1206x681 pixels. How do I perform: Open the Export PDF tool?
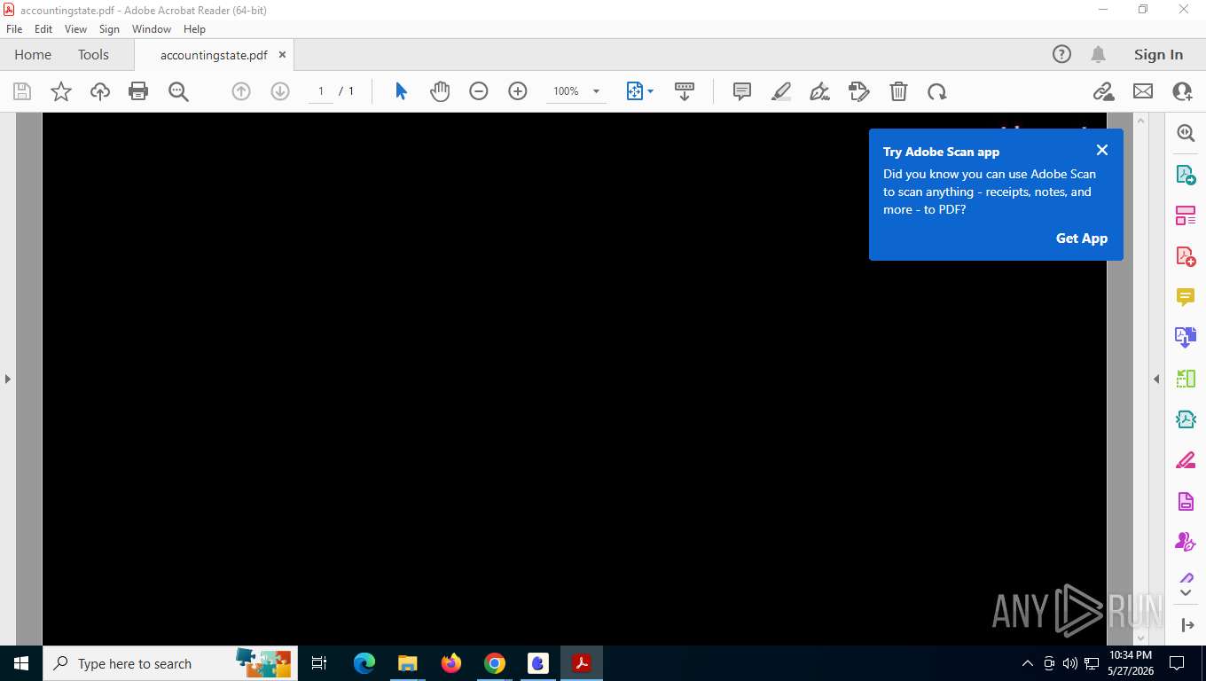click(x=1186, y=174)
